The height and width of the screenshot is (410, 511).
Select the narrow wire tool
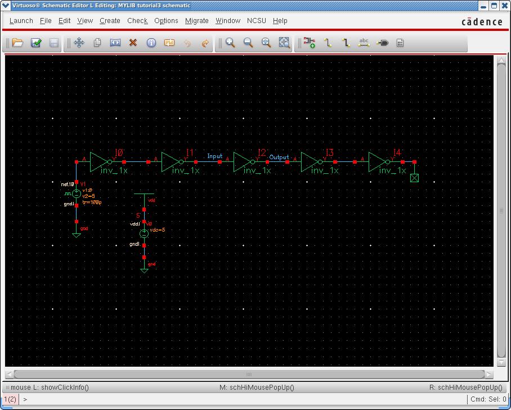pyautogui.click(x=328, y=43)
